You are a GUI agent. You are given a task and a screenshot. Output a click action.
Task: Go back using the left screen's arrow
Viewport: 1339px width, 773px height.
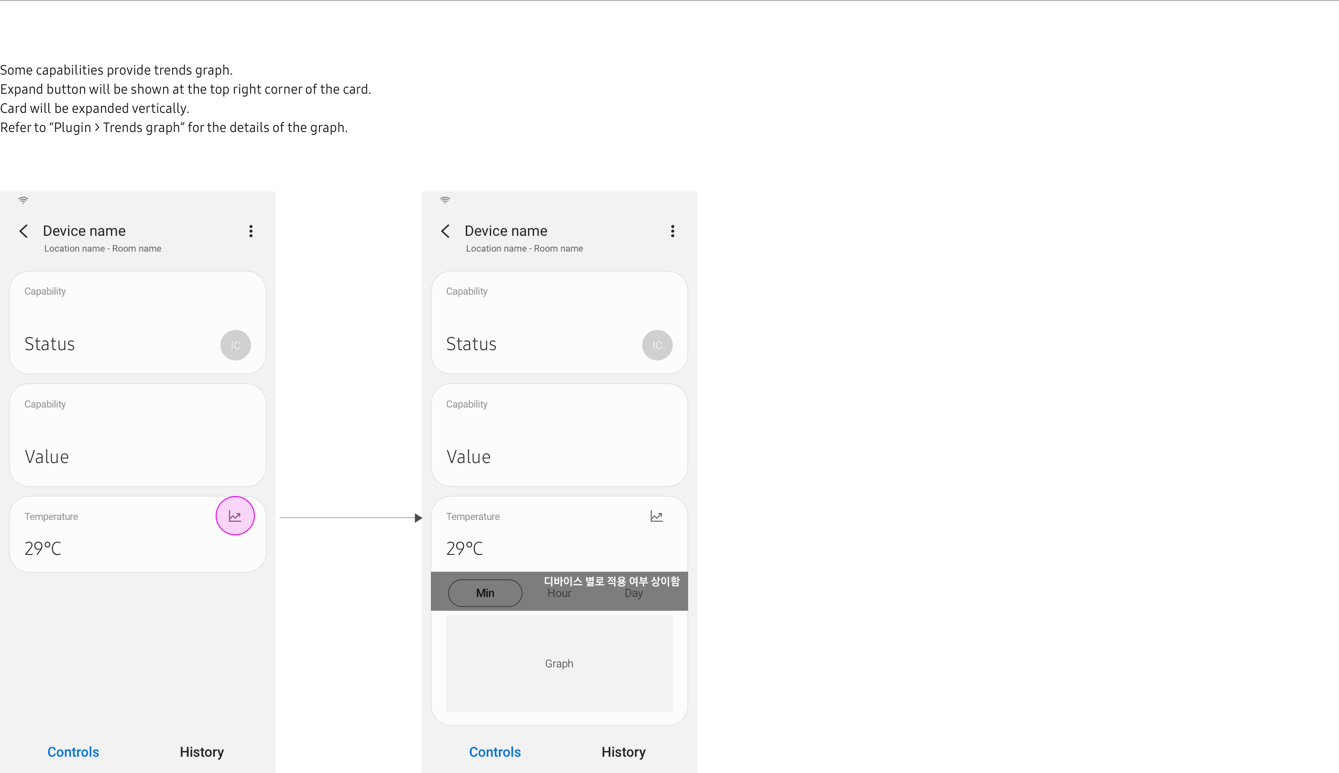(23, 231)
